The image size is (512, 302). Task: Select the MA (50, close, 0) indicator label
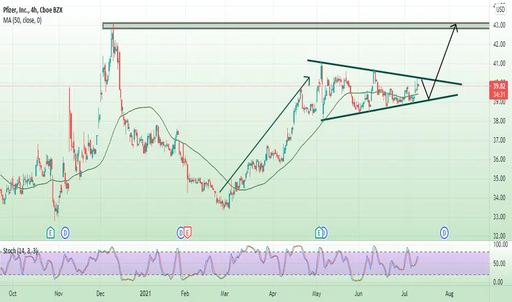(x=22, y=20)
